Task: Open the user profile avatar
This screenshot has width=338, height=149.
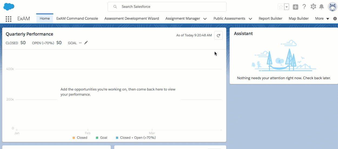Action: (332, 7)
